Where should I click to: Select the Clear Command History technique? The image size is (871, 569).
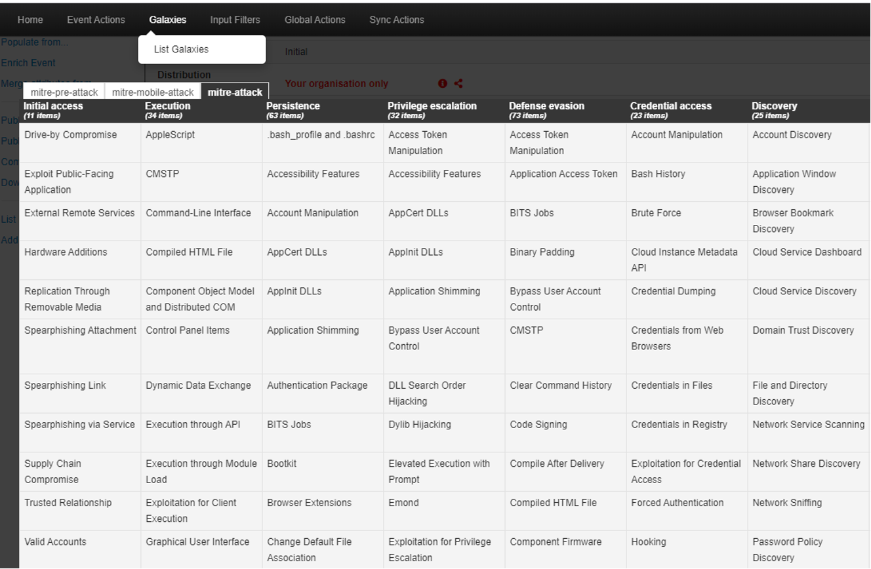point(565,393)
